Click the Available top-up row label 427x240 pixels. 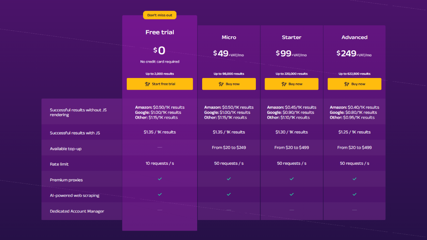(x=65, y=149)
